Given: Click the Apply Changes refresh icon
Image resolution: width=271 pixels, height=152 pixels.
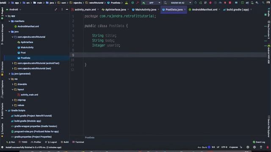Looking at the screenshot, I should pyautogui.click(x=196, y=3).
